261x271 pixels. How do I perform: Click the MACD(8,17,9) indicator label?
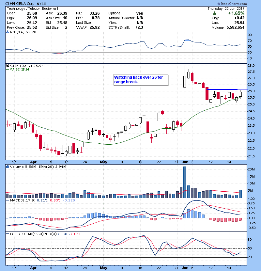(x=23, y=200)
